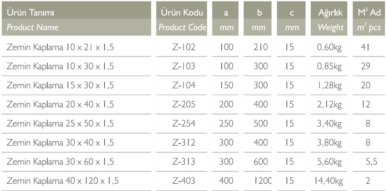Select product code Z-104
The image size is (386, 191).
pyautogui.click(x=184, y=85)
